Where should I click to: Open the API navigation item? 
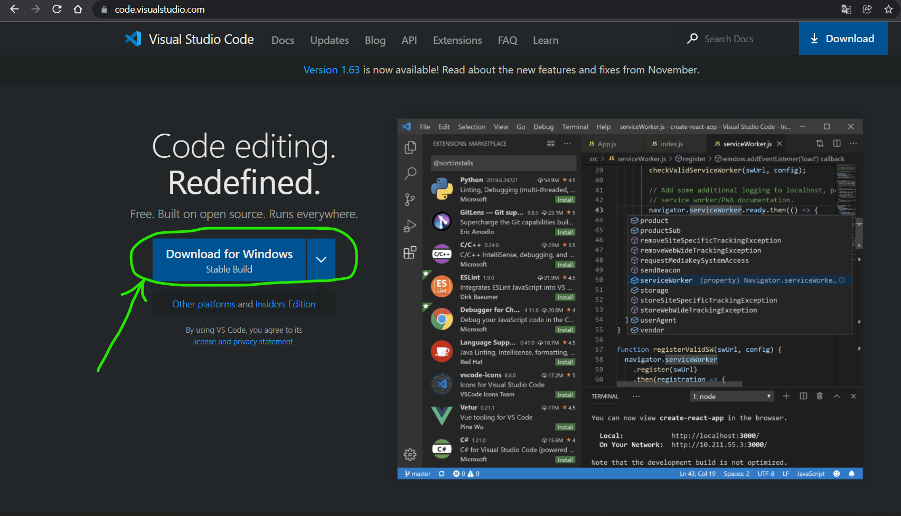pos(409,40)
